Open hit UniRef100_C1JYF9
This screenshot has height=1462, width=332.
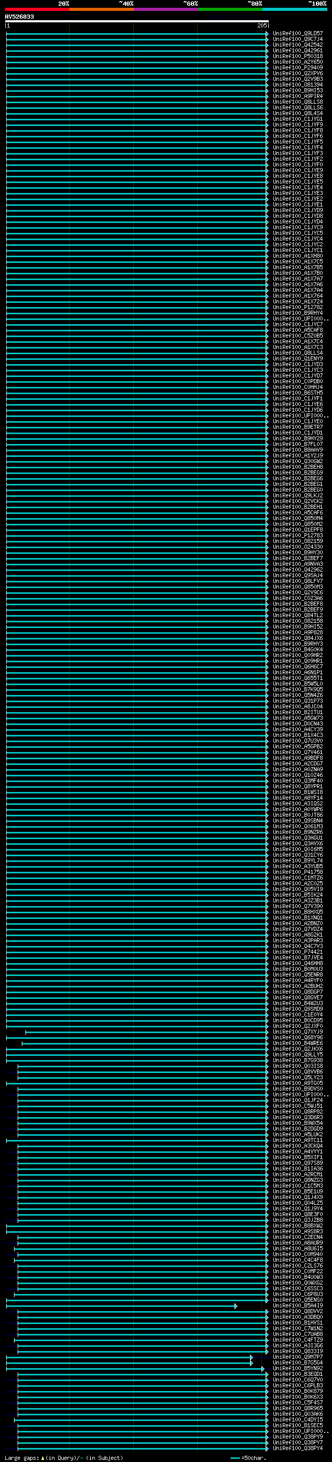298,125
